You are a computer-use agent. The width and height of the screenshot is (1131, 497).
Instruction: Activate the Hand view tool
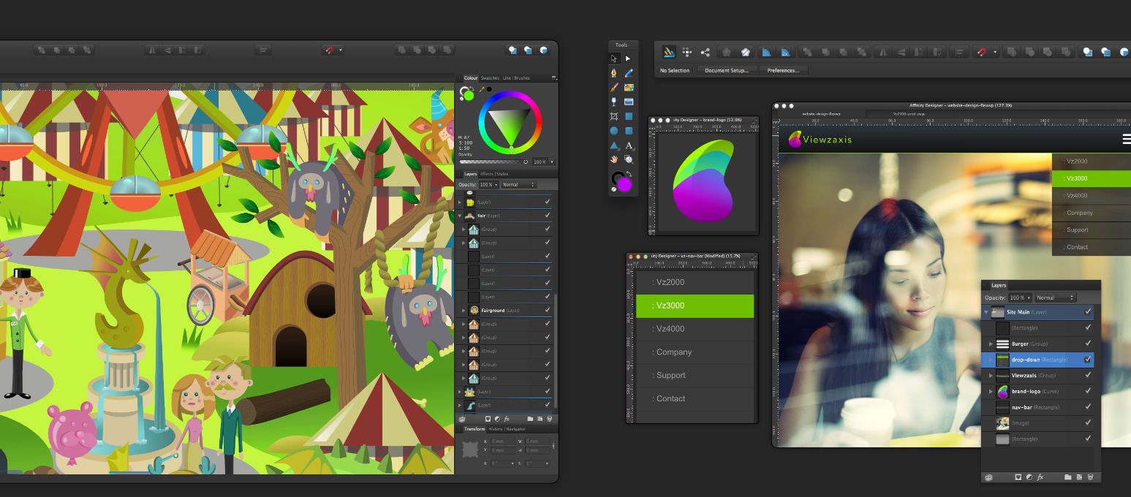click(x=614, y=159)
